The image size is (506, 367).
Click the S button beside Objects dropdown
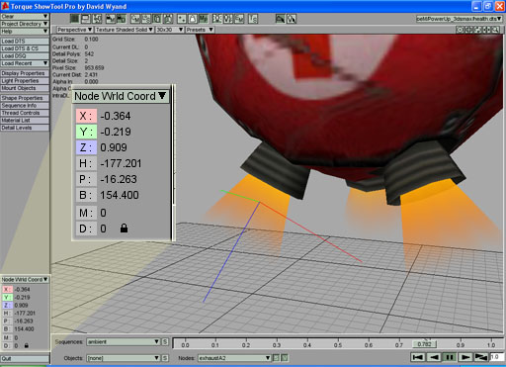tap(165, 358)
